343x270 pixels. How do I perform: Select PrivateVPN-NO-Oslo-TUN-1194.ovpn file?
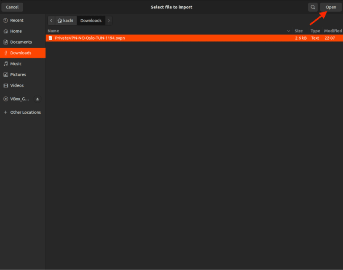(90, 38)
